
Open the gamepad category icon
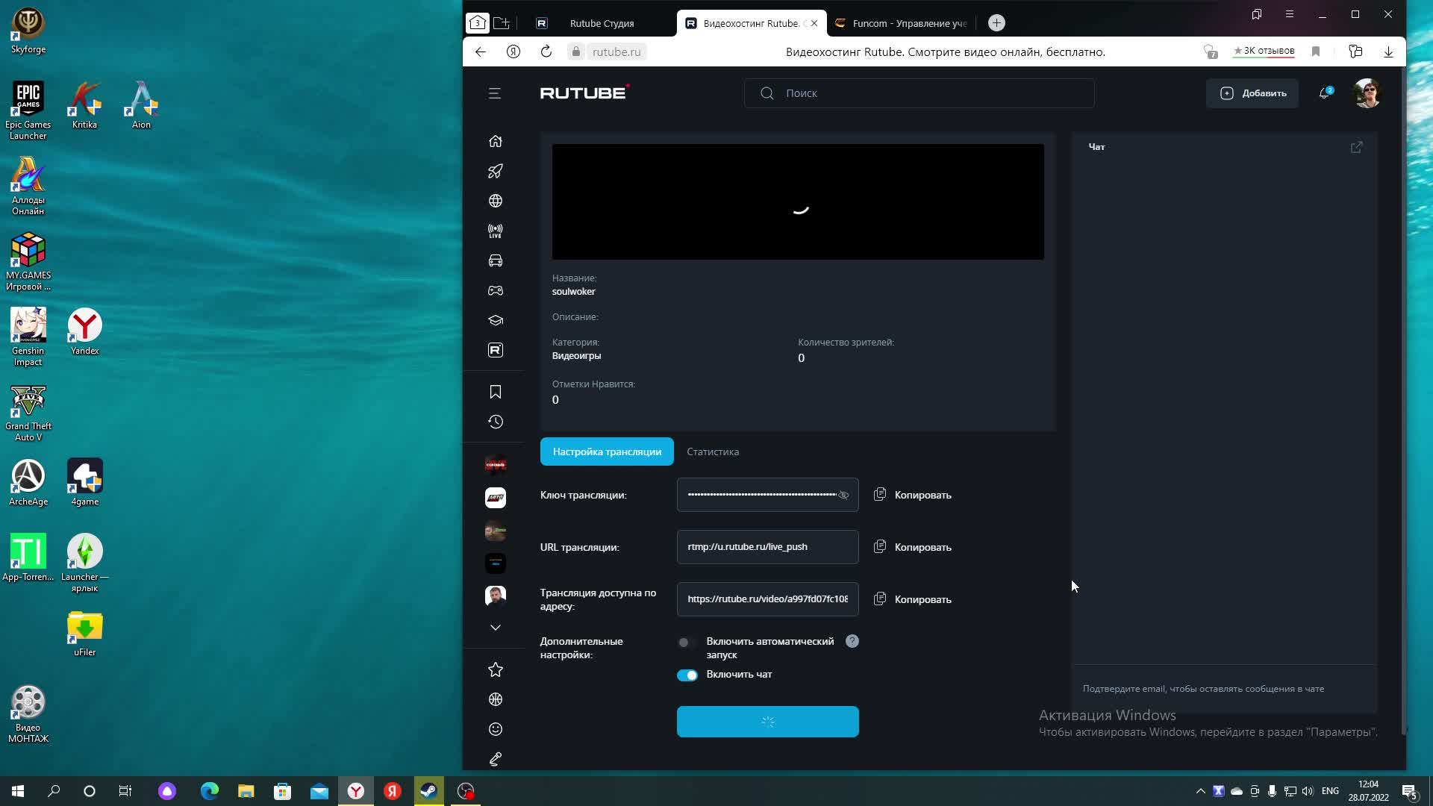point(495,290)
